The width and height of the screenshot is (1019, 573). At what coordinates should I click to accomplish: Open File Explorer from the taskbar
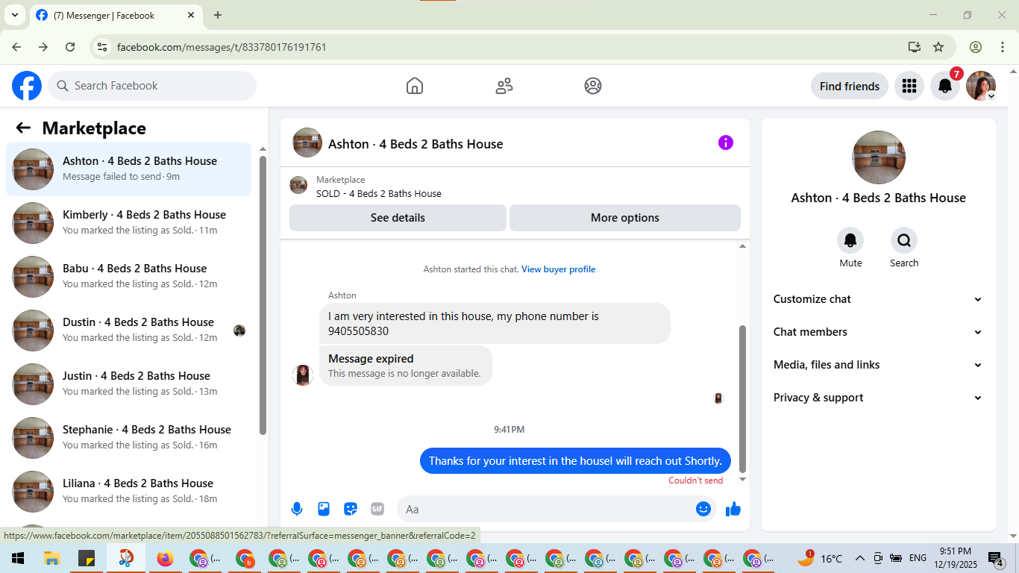tap(51, 558)
